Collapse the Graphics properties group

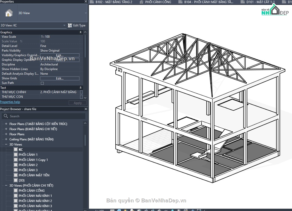pyautogui.click(x=80, y=32)
